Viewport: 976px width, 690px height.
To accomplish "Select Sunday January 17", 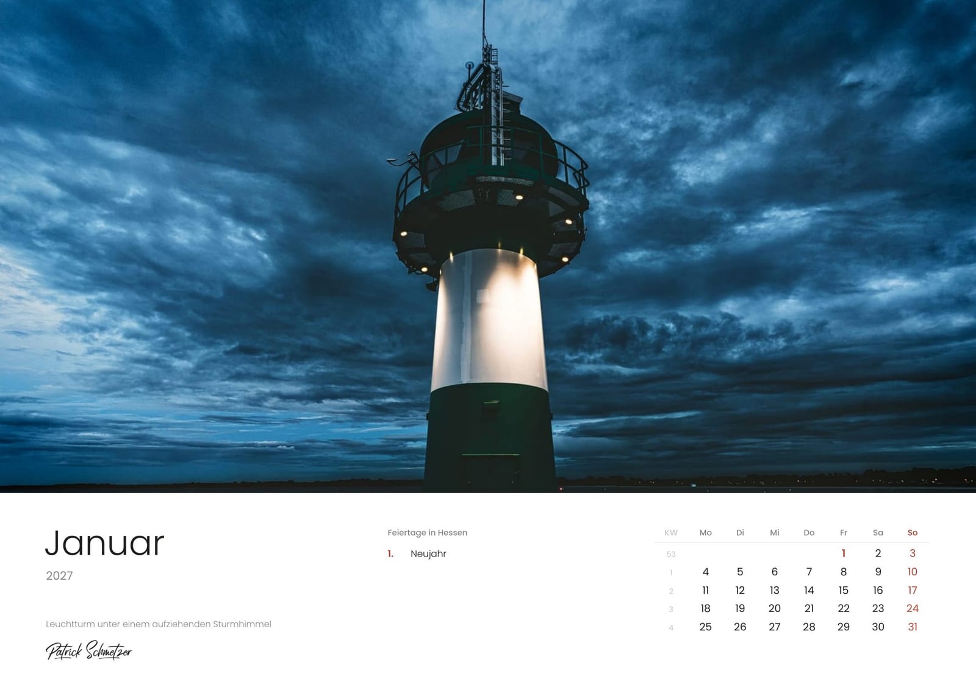I will click(x=913, y=590).
